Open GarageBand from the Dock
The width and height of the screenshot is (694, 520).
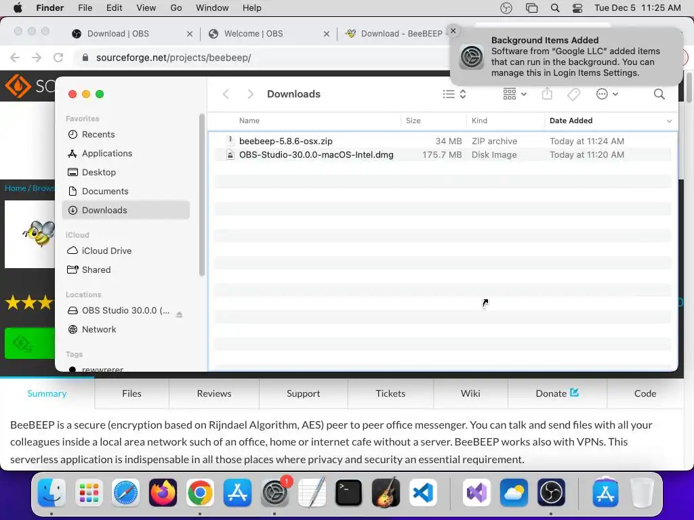point(386,493)
